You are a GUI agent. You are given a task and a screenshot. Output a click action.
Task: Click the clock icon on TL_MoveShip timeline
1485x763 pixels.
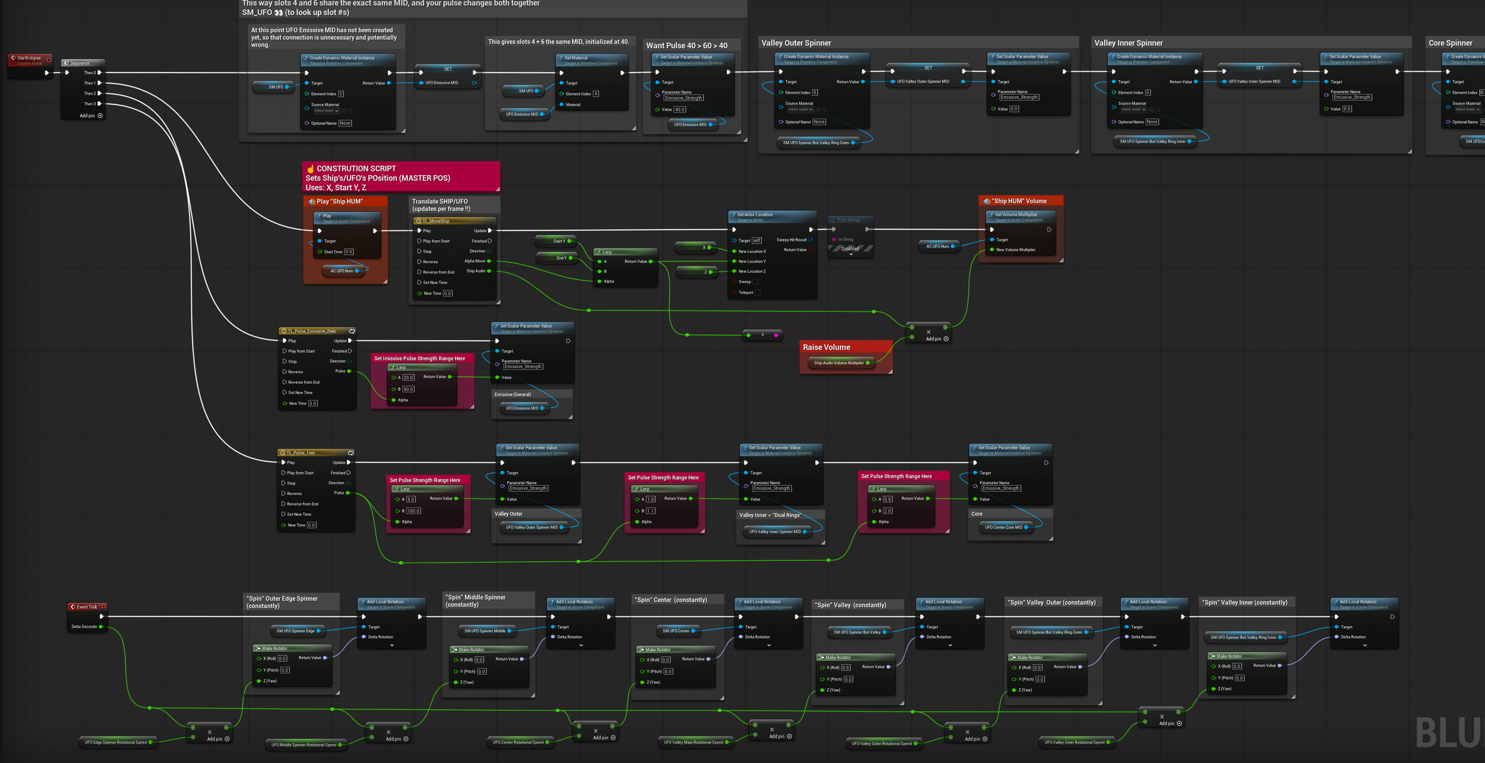pyautogui.click(x=418, y=221)
